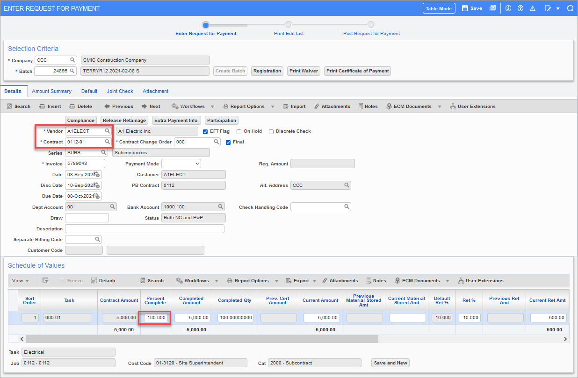Viewport: 578px width, 378px height.
Task: Open Check Handling Code lookup magnifier
Action: click(x=347, y=207)
